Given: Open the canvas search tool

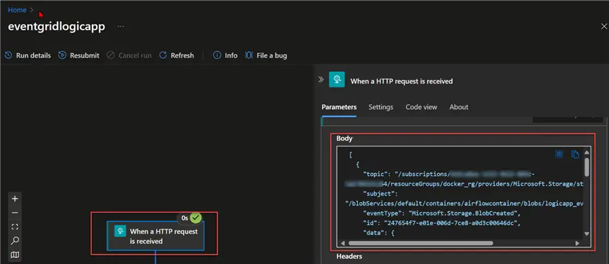Looking at the screenshot, I should point(15,241).
